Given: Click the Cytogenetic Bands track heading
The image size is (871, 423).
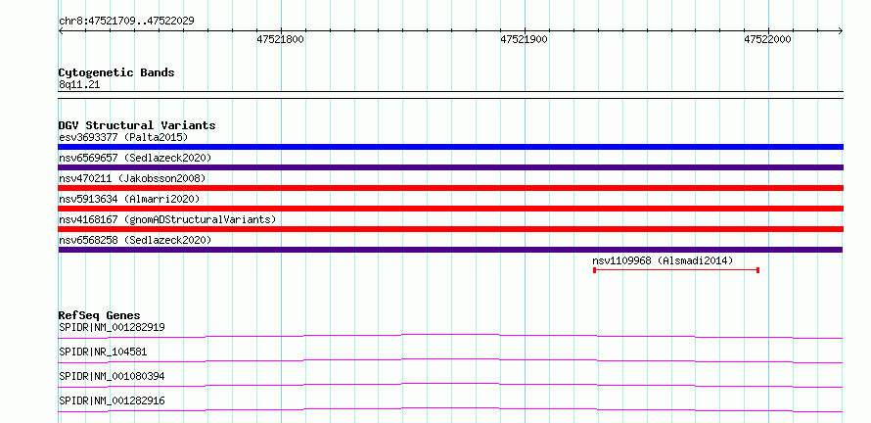Looking at the screenshot, I should 116,72.
